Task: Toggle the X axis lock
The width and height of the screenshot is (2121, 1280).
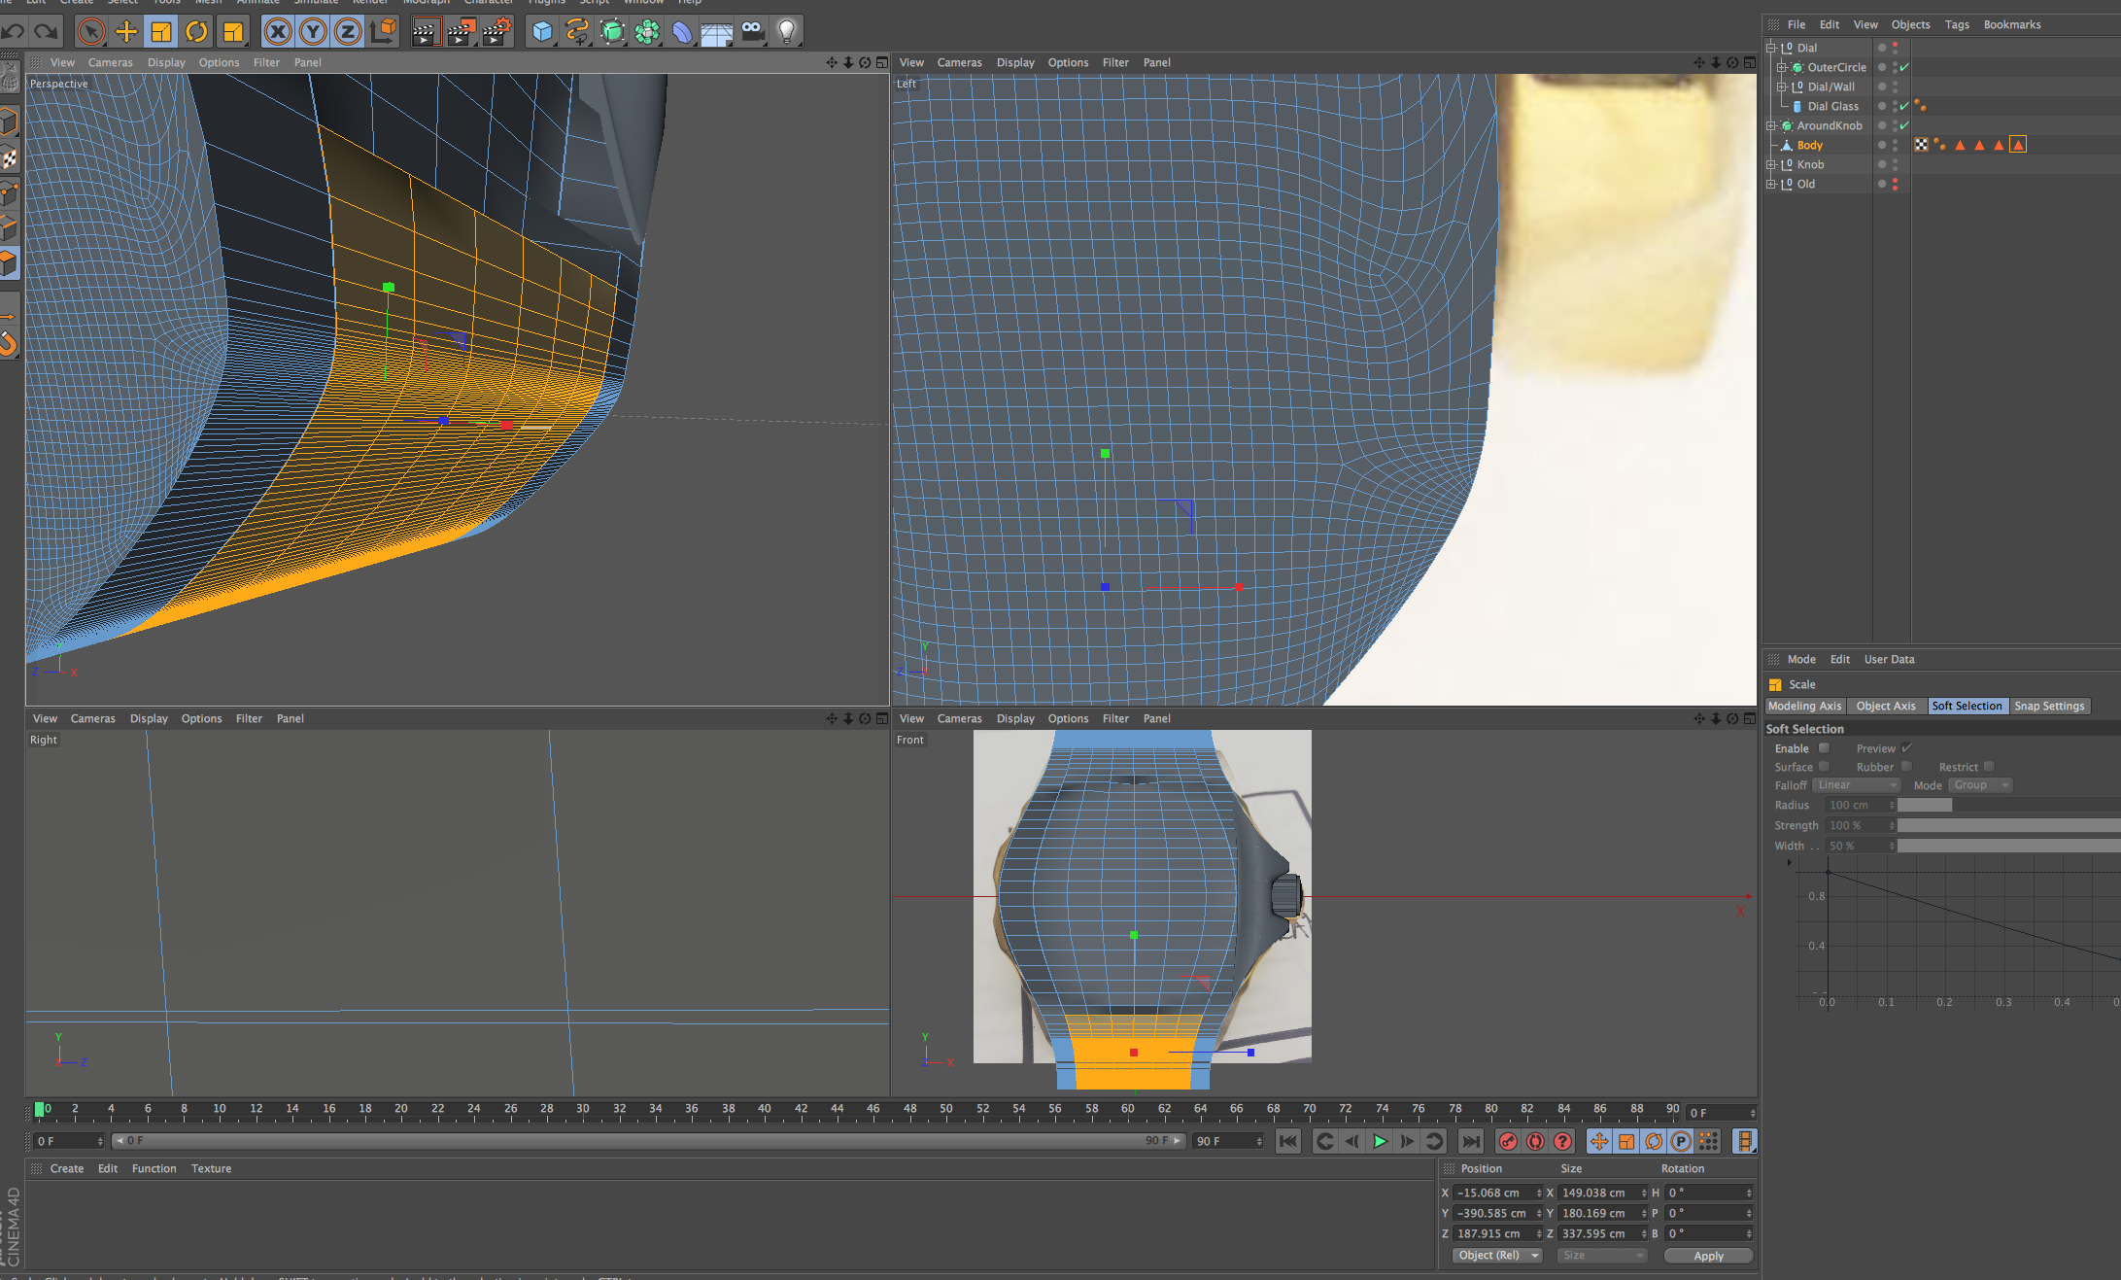Action: click(278, 32)
